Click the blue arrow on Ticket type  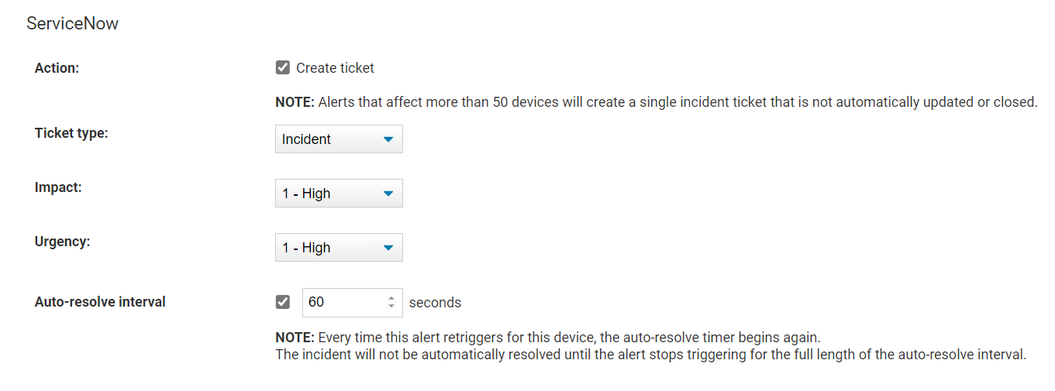[388, 139]
